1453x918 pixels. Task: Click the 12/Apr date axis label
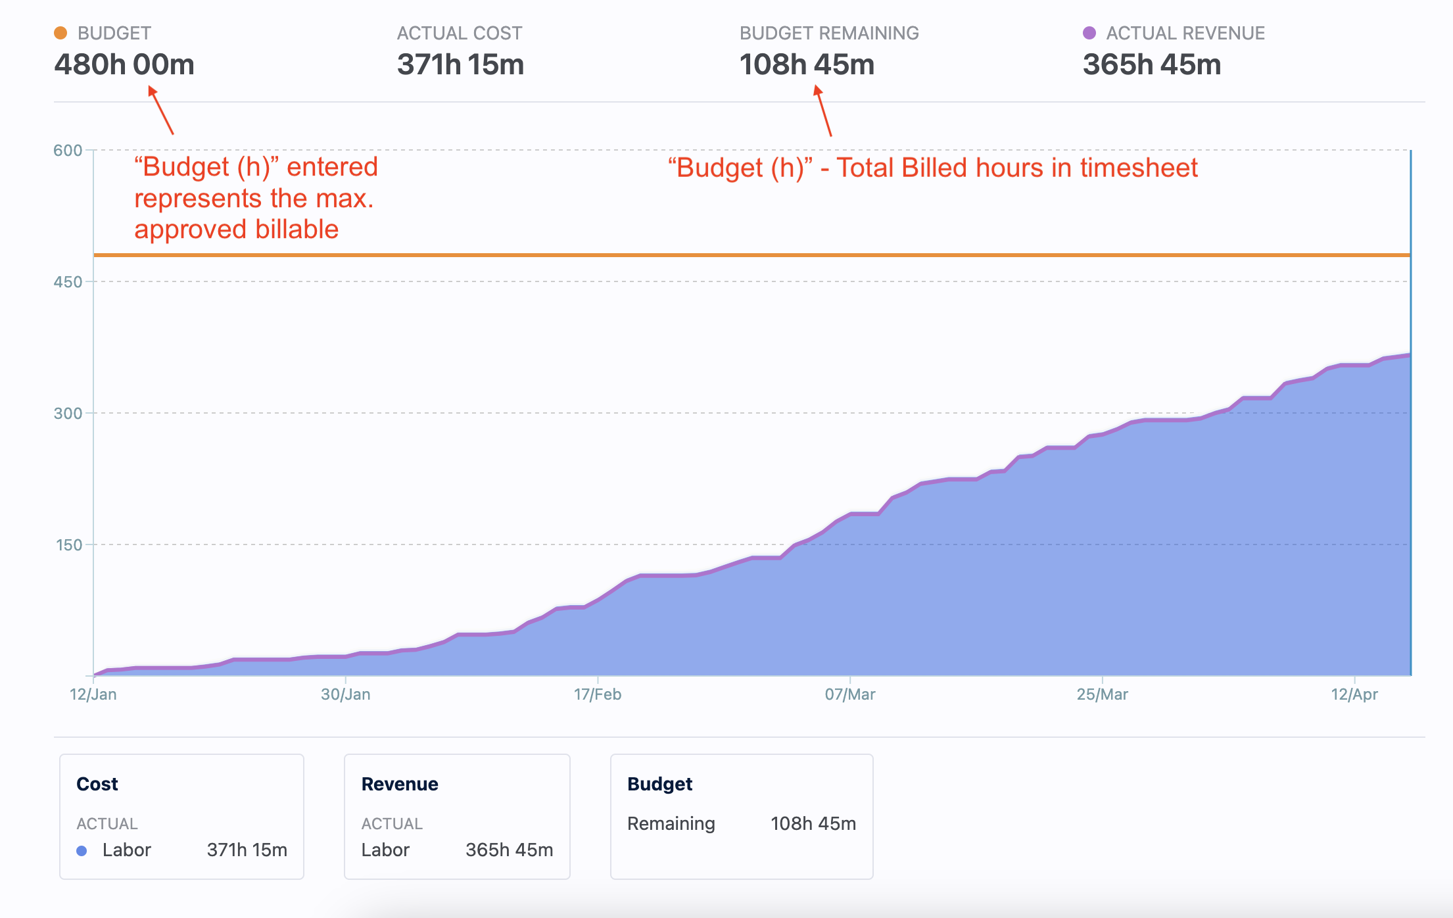click(x=1354, y=694)
